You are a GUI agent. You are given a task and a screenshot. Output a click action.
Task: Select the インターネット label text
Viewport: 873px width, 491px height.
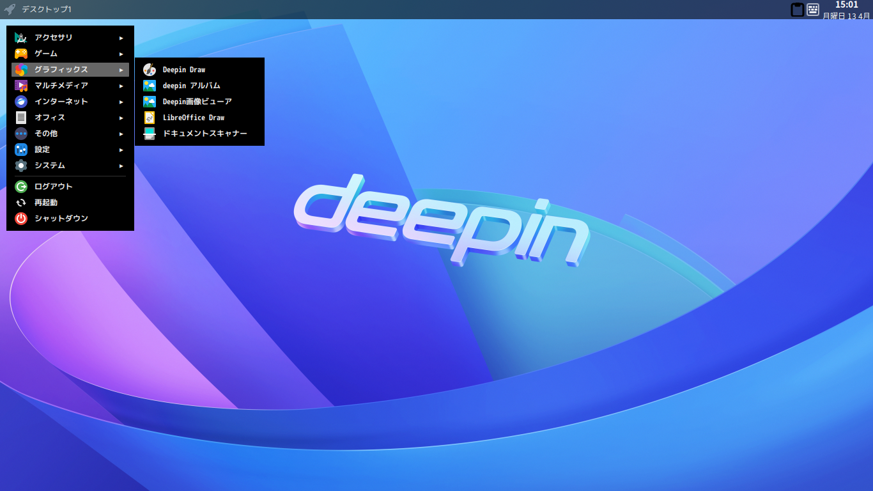61,102
